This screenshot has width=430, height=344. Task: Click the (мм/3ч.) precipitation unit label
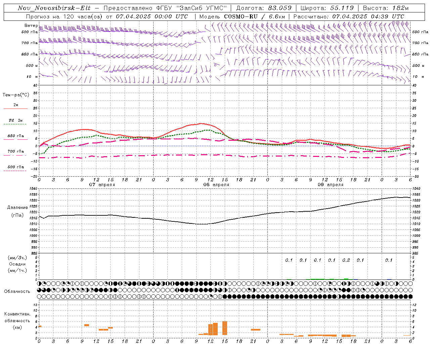pos(17,258)
